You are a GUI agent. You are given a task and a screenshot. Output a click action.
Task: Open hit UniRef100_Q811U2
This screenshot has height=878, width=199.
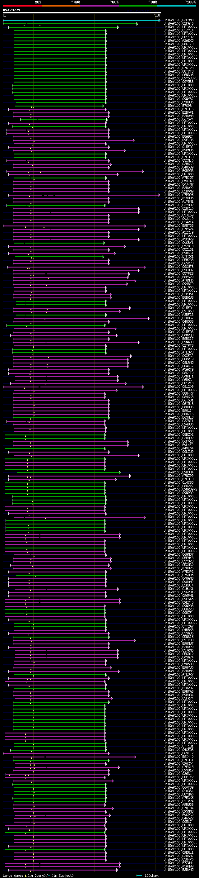pyautogui.click(x=178, y=37)
